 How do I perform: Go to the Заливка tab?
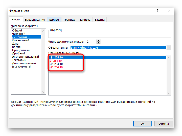click(85, 20)
